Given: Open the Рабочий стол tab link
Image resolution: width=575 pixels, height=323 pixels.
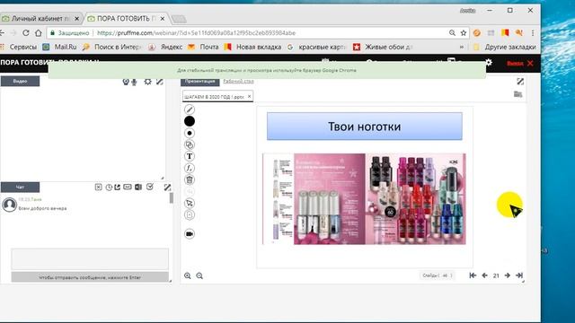Looking at the screenshot, I should pyautogui.click(x=238, y=82).
